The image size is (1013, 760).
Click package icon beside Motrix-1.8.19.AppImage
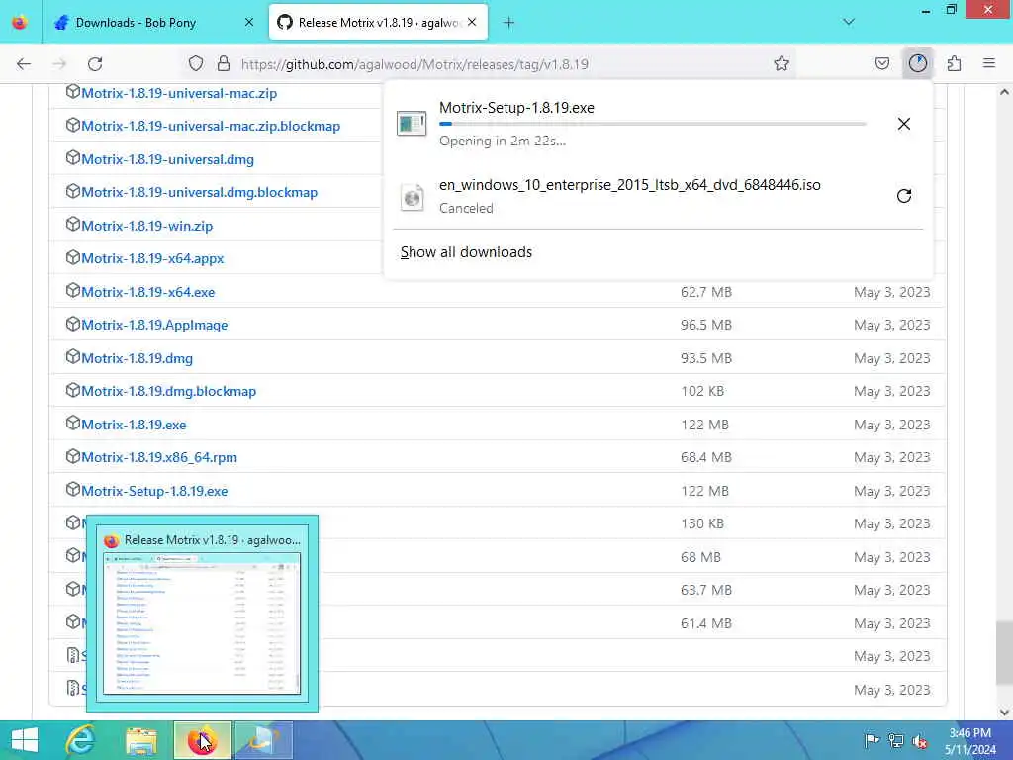[x=73, y=324]
